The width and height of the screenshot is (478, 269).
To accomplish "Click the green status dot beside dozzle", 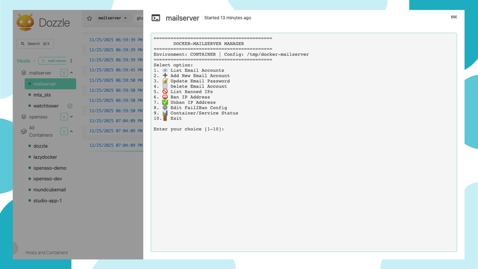I will point(29,146).
